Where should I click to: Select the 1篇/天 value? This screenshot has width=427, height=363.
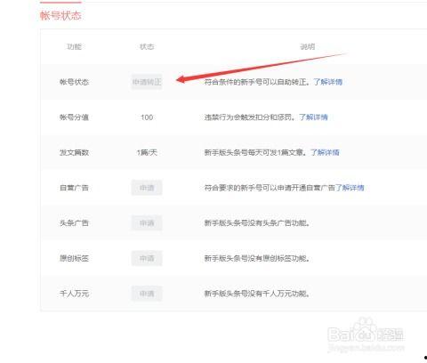(x=147, y=152)
